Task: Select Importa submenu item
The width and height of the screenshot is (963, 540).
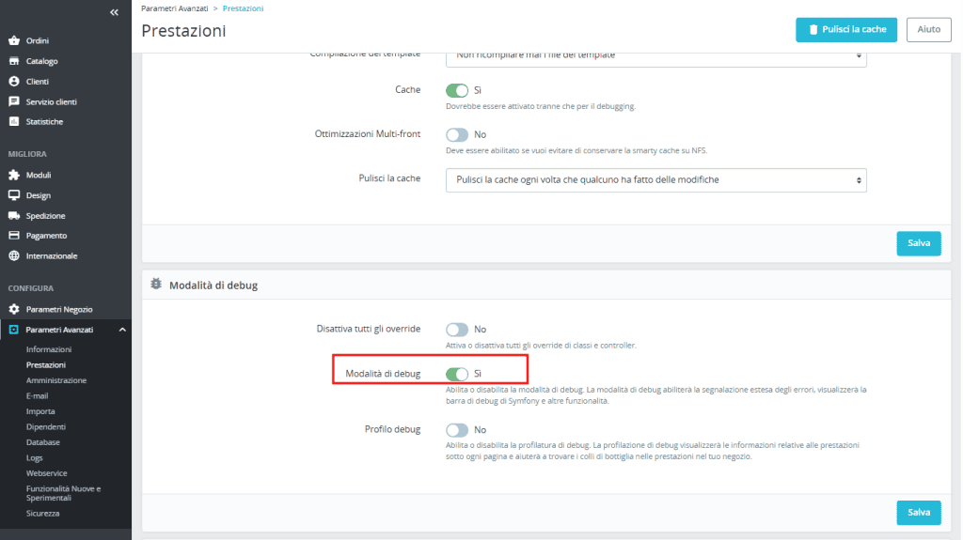Action: (x=40, y=411)
